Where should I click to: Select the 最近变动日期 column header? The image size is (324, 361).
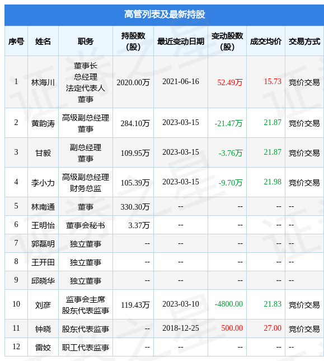tap(181, 41)
